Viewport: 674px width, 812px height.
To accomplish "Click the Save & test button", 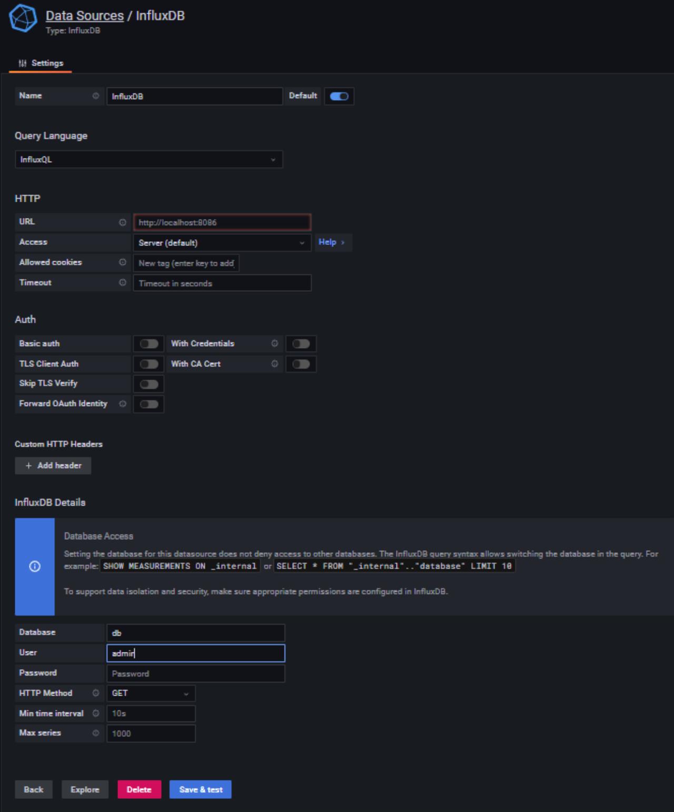I will pos(201,789).
